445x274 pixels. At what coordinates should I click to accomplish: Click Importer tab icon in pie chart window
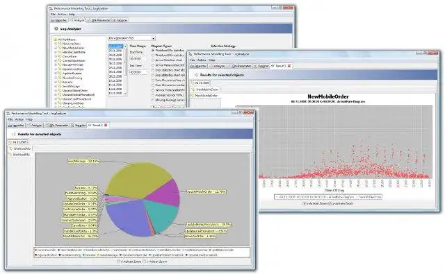tap(10, 126)
